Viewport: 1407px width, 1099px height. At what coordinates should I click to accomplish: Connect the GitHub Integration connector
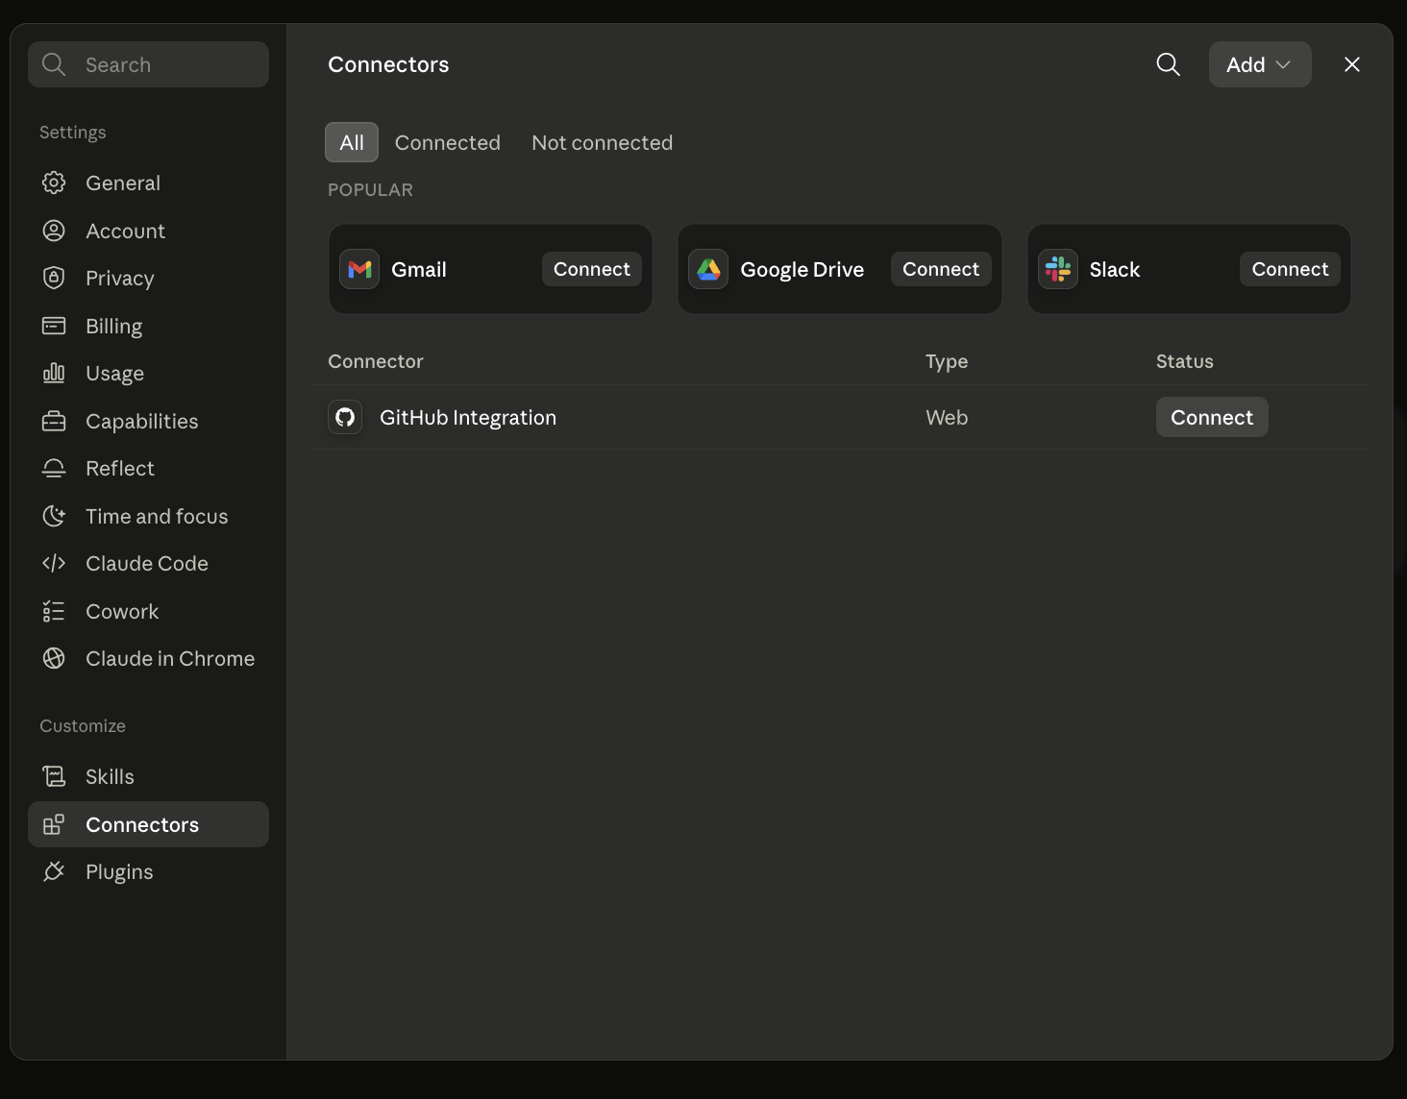pos(1212,417)
